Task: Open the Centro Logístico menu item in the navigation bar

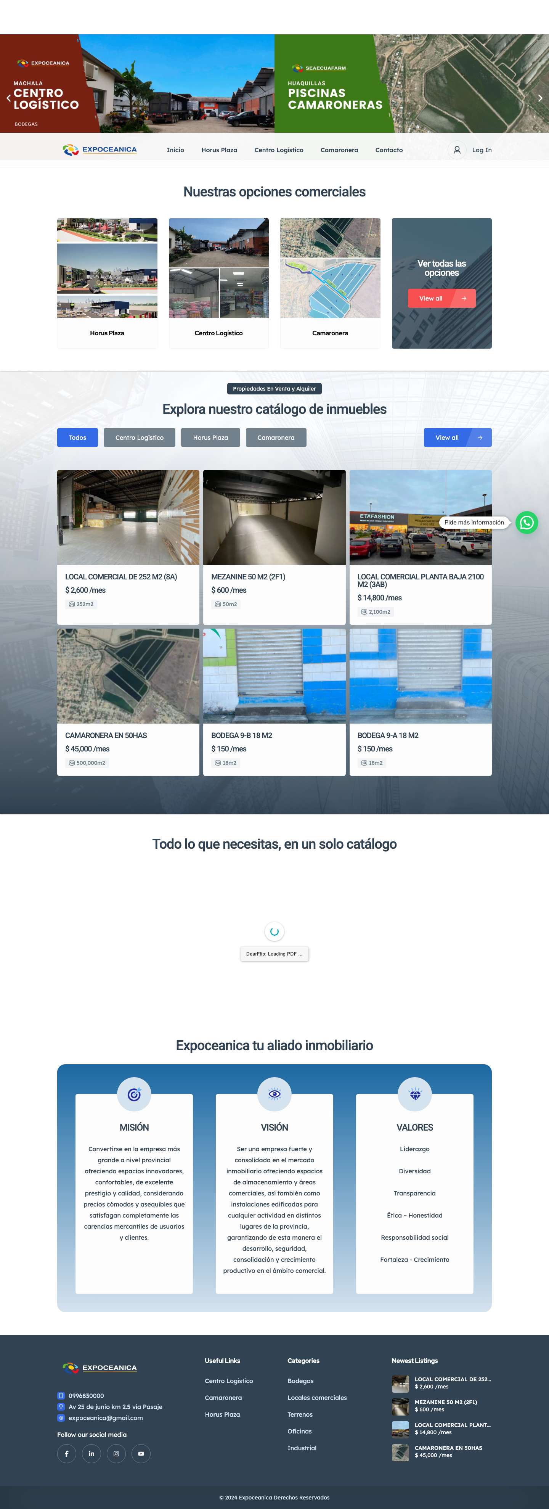Action: (279, 150)
